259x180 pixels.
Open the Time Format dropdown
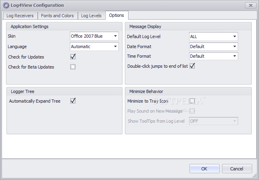point(213,56)
